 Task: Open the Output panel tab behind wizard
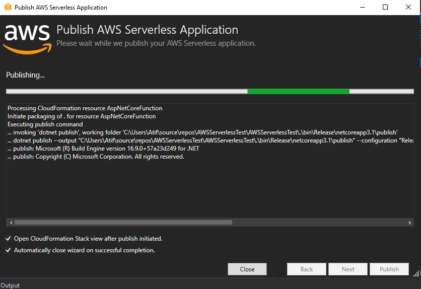pyautogui.click(x=10, y=285)
